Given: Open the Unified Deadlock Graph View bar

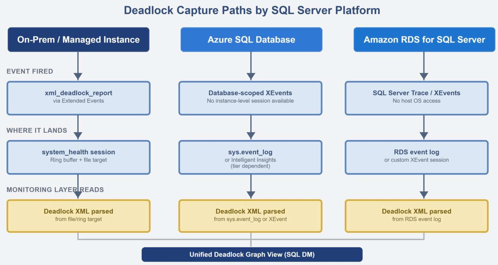Looking at the screenshot, I should tap(252, 254).
